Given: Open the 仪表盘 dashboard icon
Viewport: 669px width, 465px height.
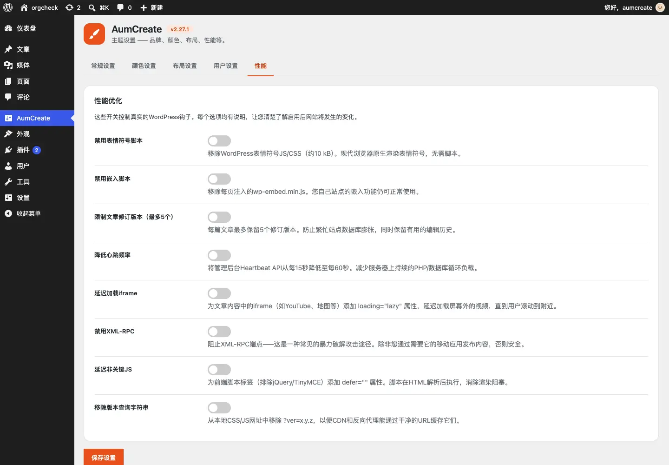Looking at the screenshot, I should [x=8, y=28].
